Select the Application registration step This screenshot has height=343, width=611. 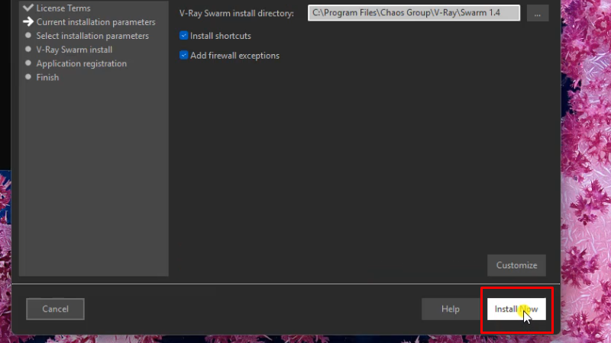coord(82,63)
